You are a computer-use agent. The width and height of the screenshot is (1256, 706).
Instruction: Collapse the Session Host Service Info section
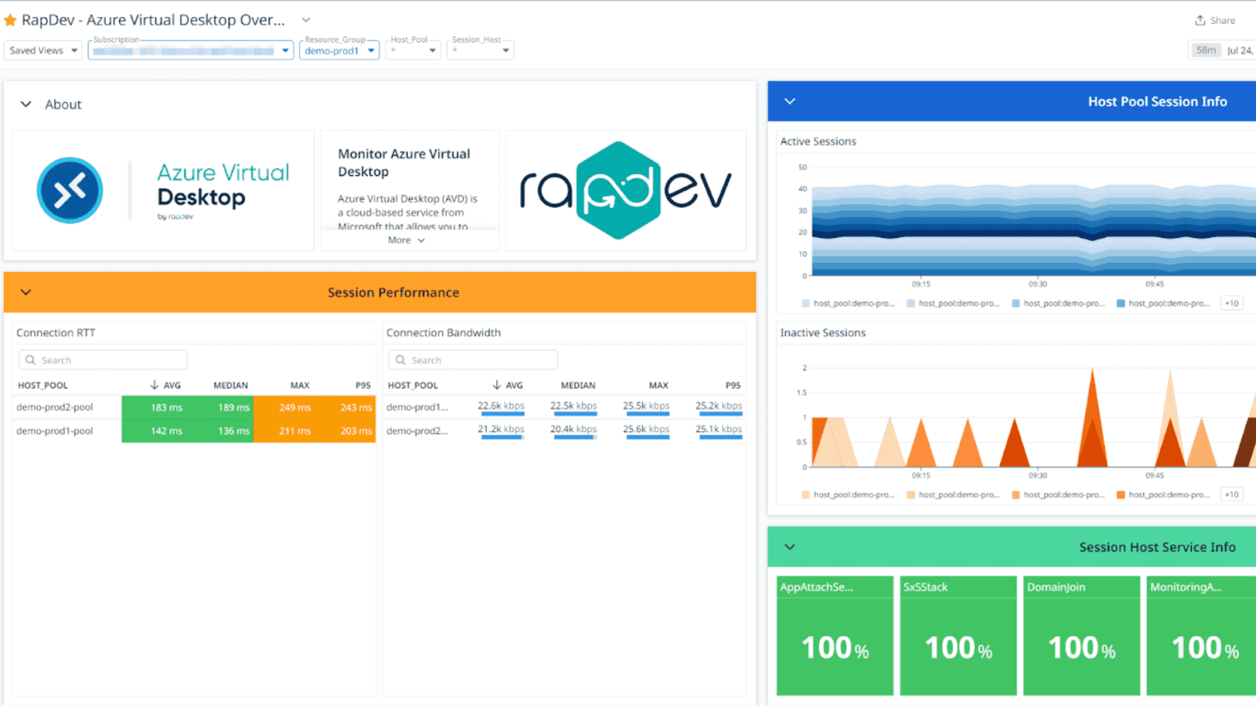790,547
